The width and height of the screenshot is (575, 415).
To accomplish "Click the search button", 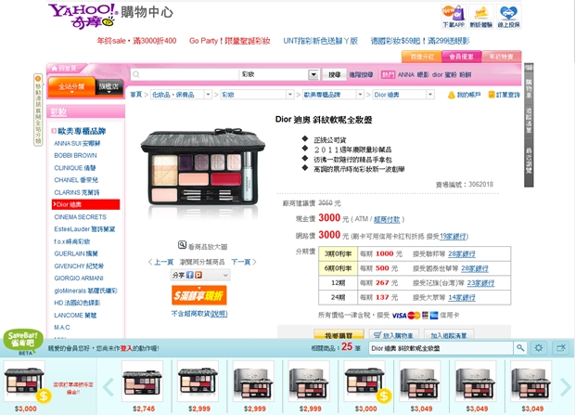I will point(334,74).
